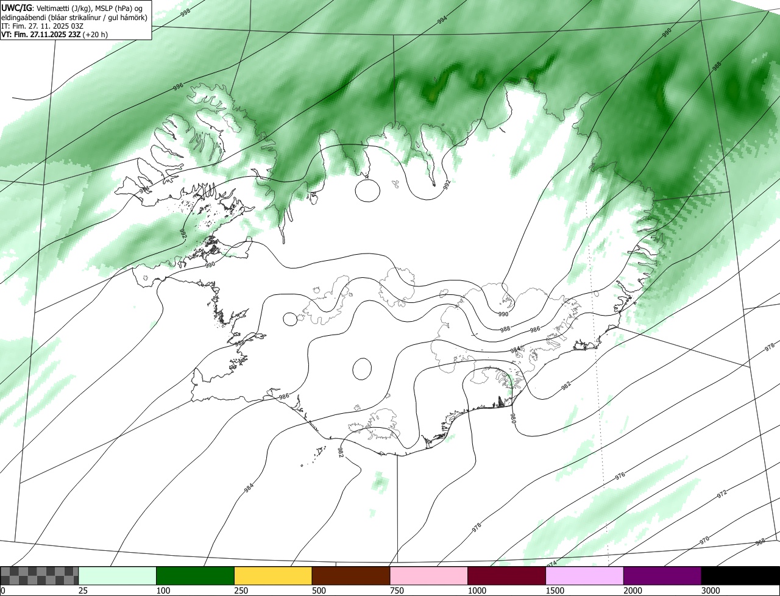Screen dimensions: 780x596
Task: Click the black legend swatch above 3000
Action: pos(740,575)
